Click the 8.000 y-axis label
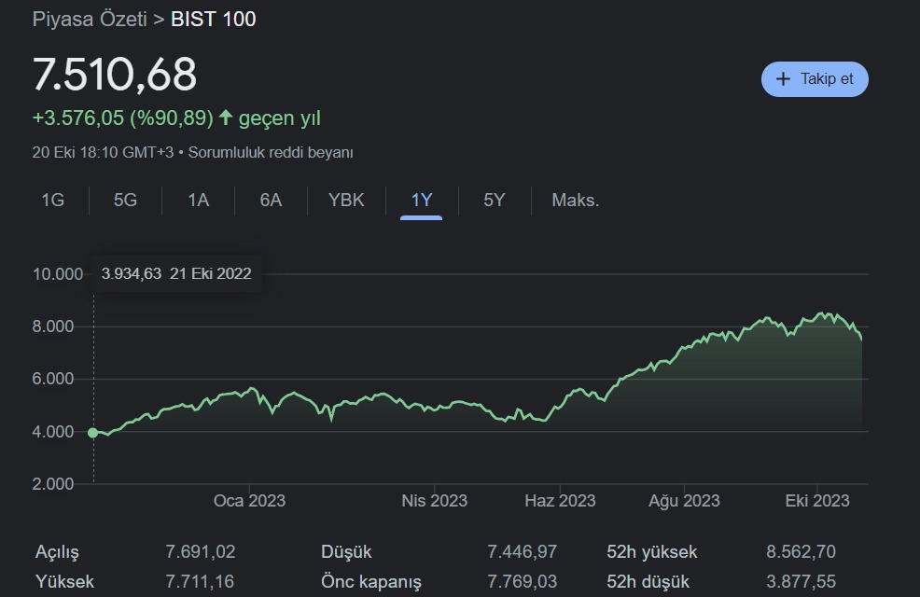This screenshot has height=597, width=920. (x=53, y=326)
